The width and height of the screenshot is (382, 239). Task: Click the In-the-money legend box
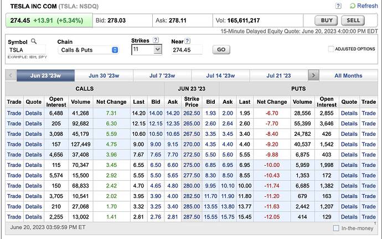336,228
